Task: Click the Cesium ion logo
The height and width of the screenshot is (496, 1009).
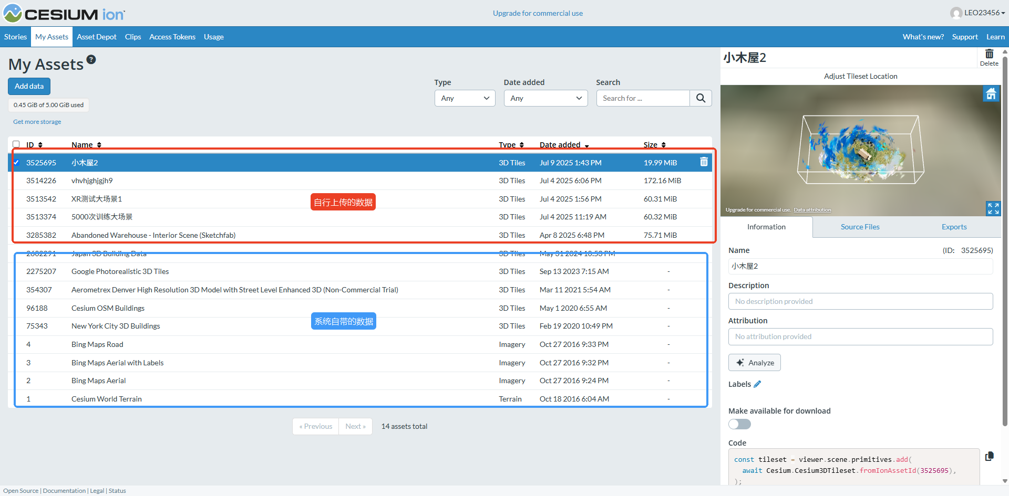Action: click(x=64, y=13)
